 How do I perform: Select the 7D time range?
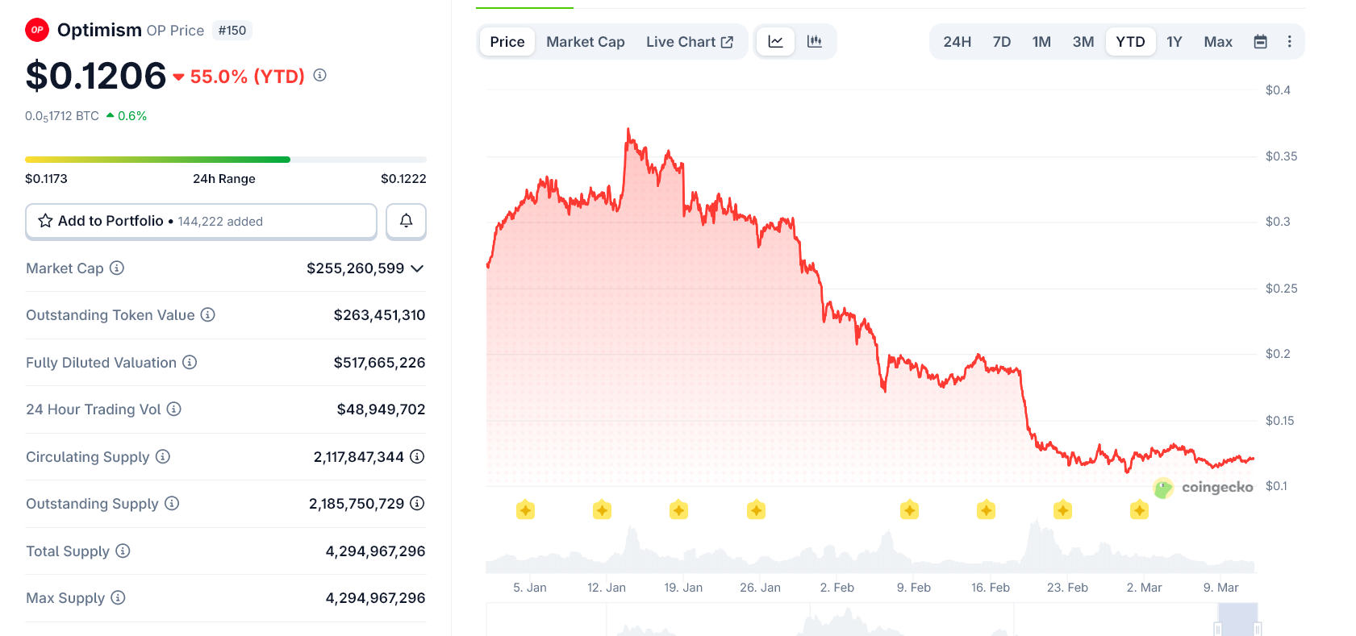click(x=1001, y=42)
